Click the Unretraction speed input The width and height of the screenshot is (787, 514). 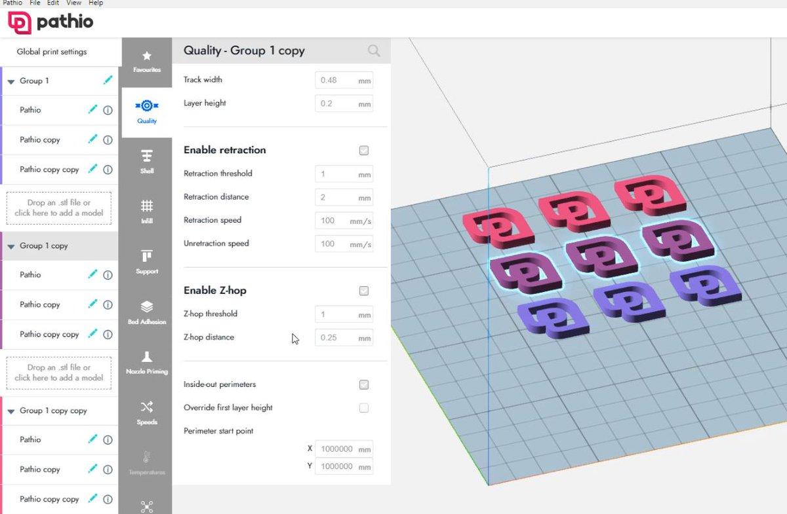coord(344,244)
